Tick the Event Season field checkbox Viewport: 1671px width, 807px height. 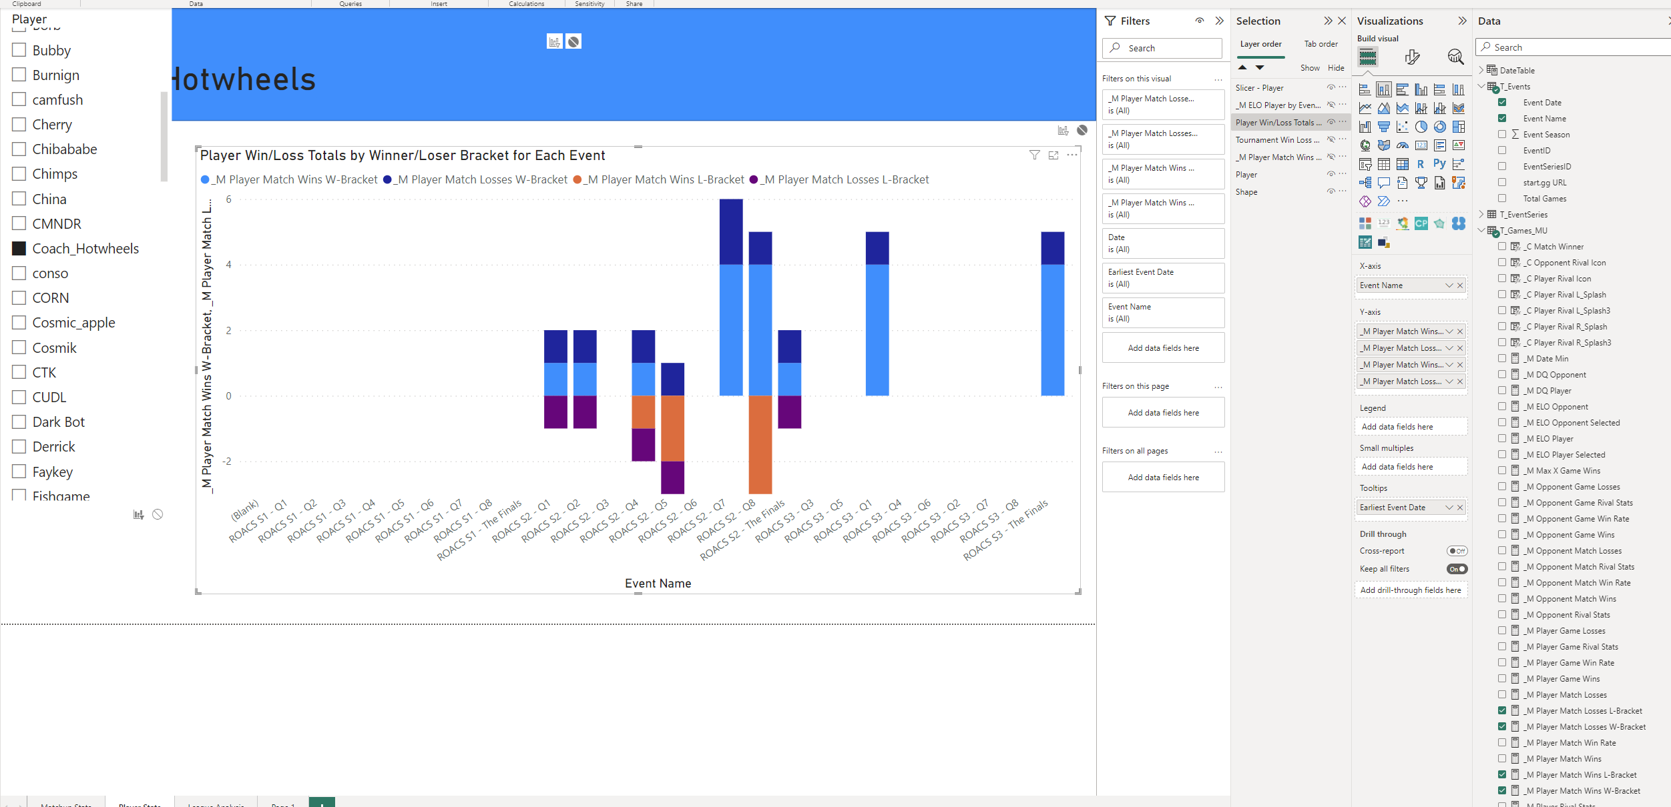(x=1502, y=134)
